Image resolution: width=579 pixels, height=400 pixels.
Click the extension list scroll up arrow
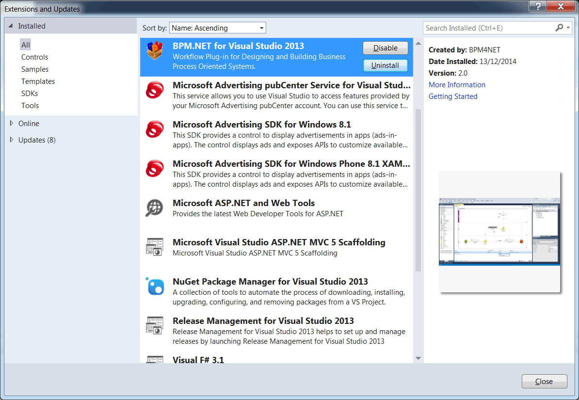click(x=418, y=43)
